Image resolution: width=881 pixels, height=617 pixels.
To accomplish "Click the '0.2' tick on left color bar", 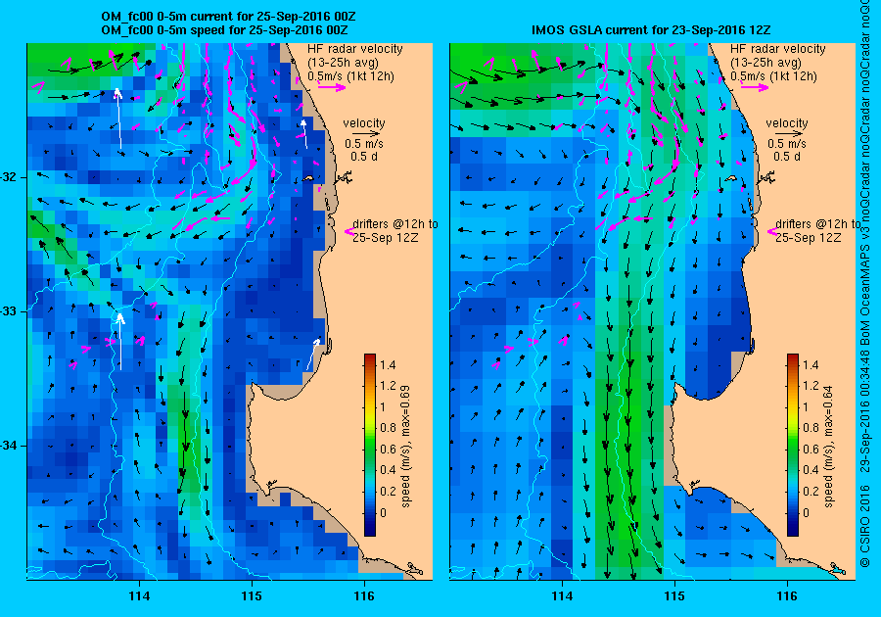I will pyautogui.click(x=388, y=491).
